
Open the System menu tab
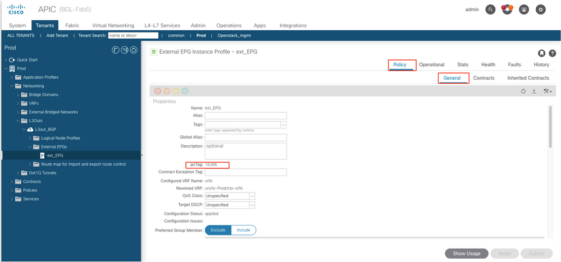click(17, 25)
